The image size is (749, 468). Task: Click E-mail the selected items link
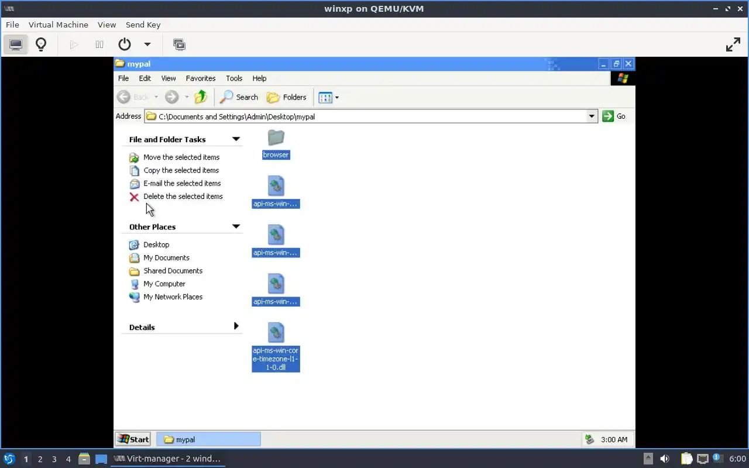click(182, 183)
